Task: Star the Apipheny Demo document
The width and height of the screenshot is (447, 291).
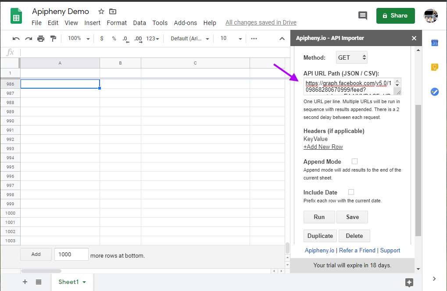Action: pyautogui.click(x=101, y=11)
